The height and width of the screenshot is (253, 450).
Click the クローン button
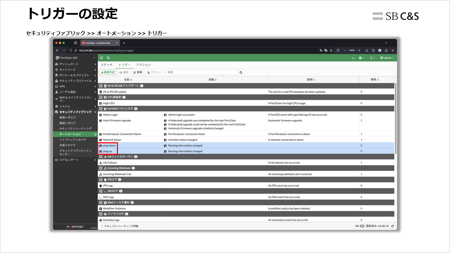[x=154, y=72]
